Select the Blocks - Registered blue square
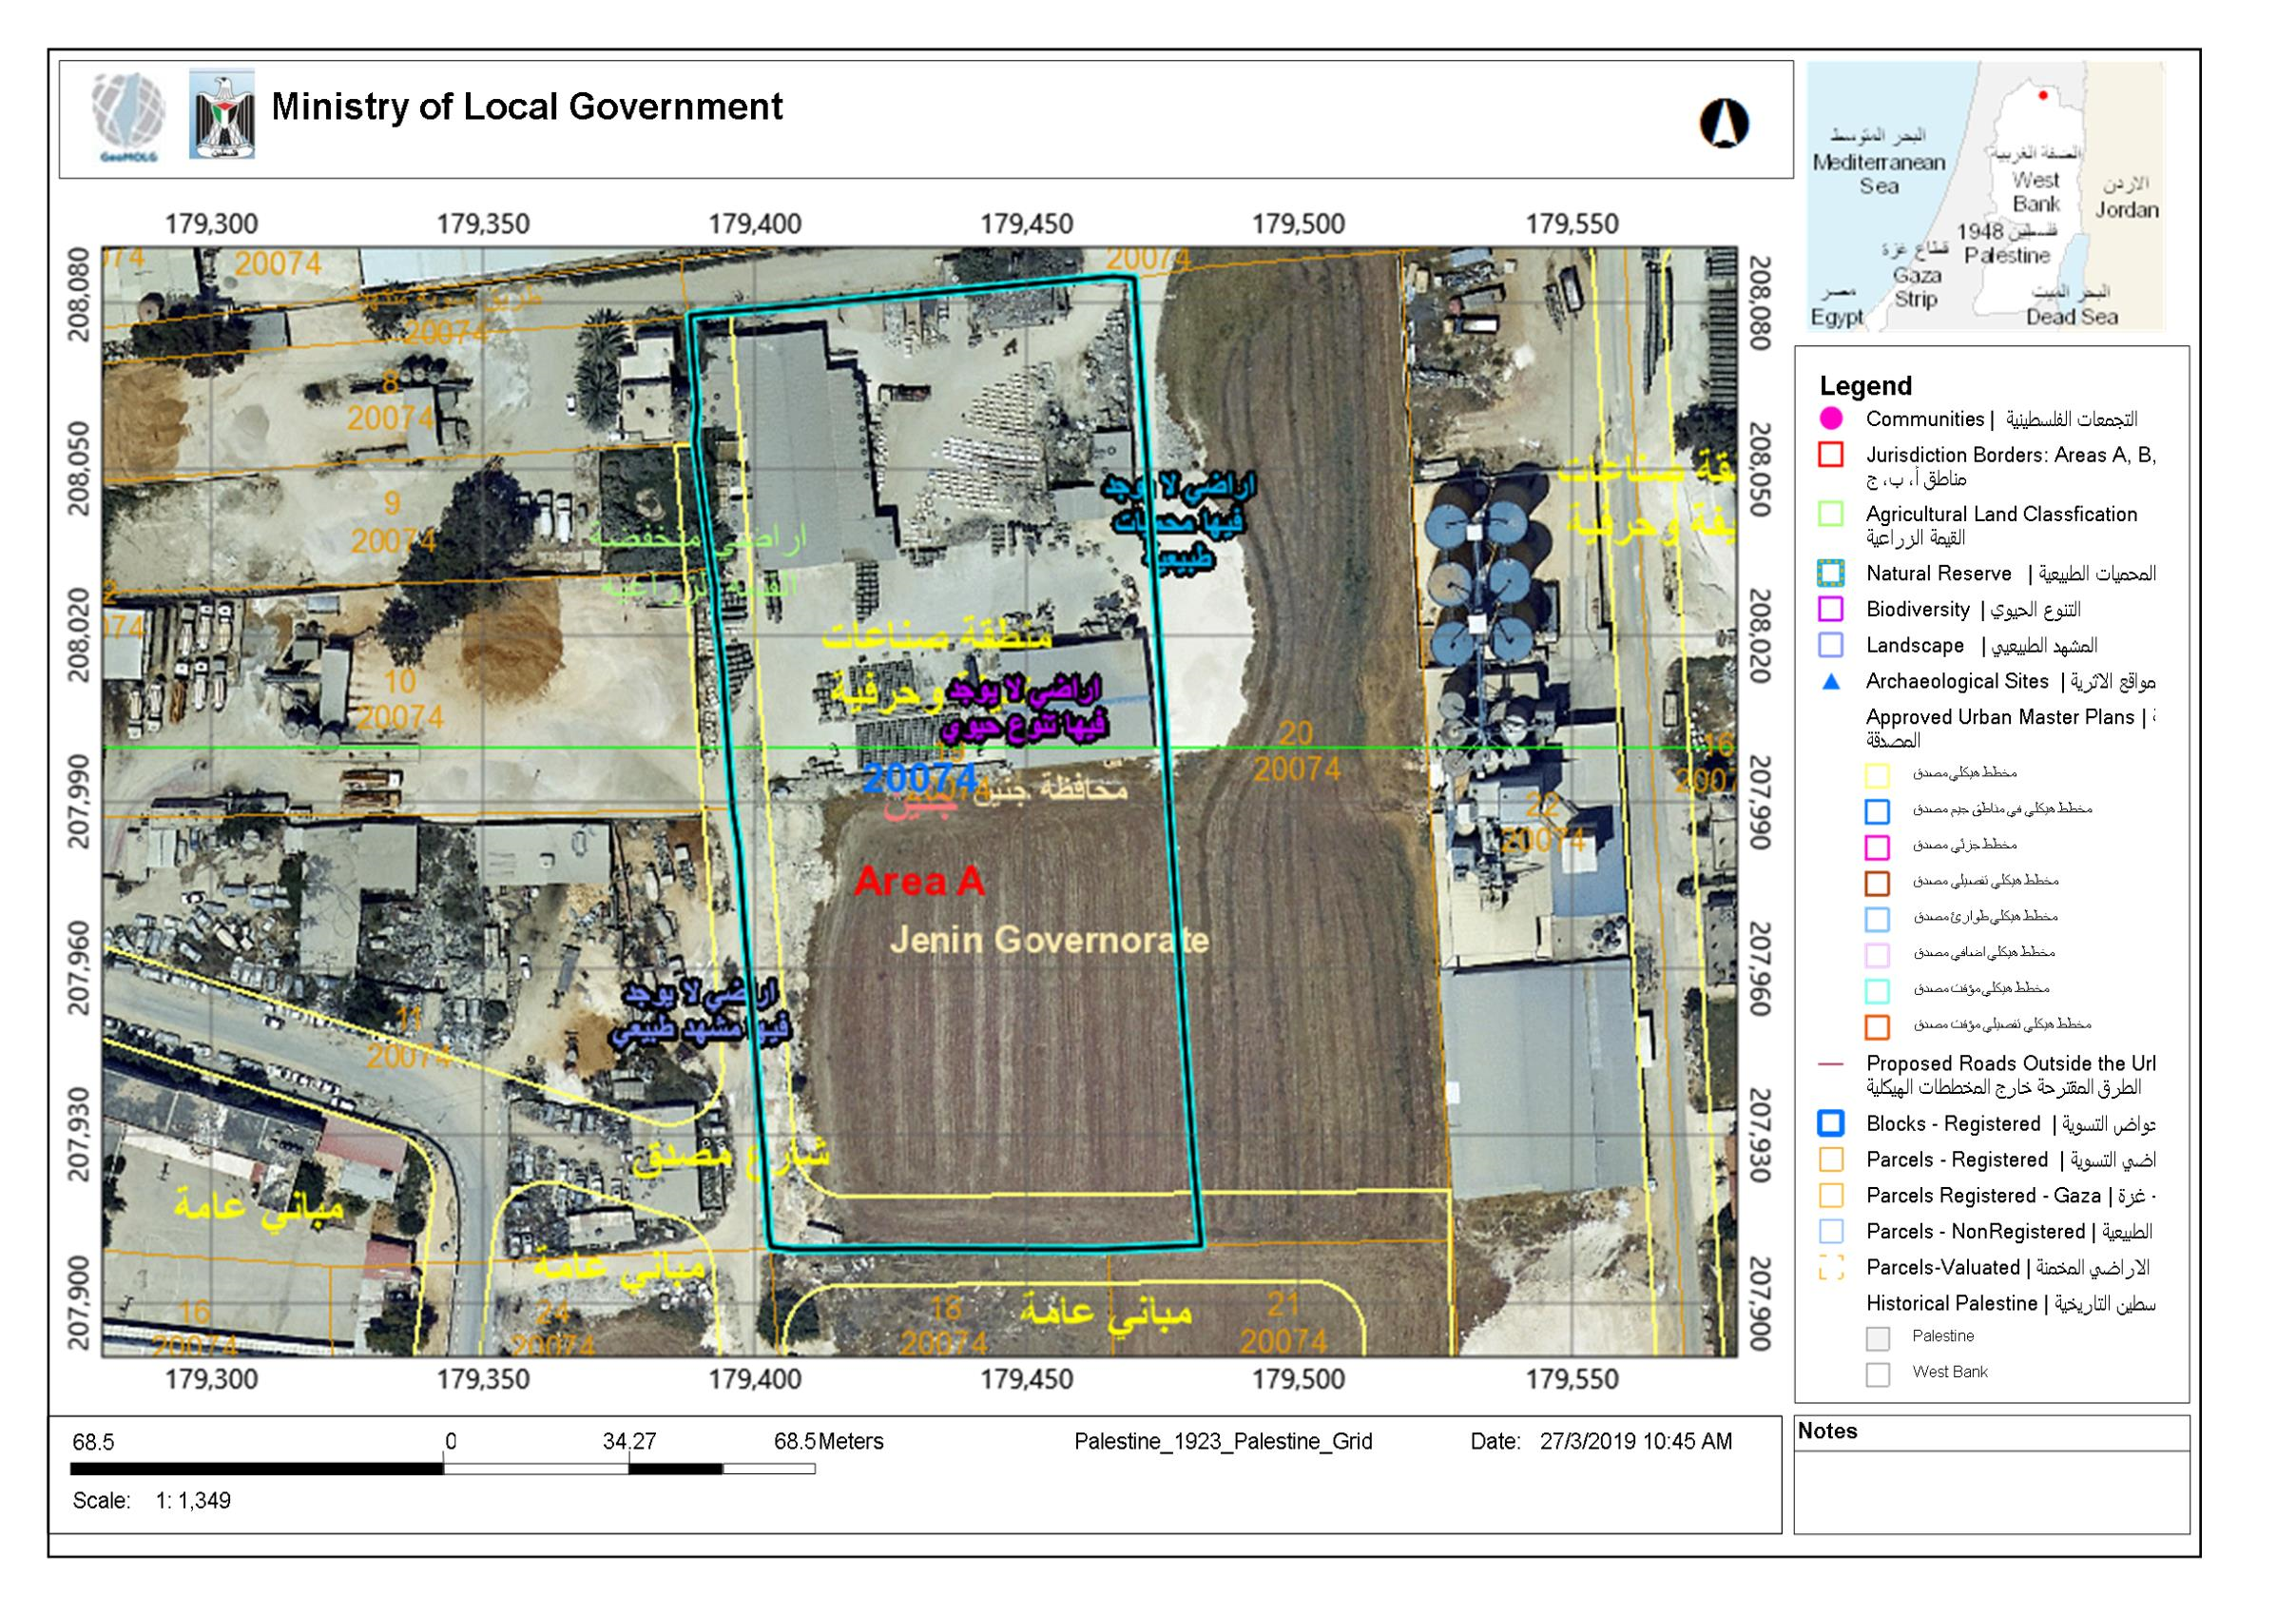The height and width of the screenshot is (1617, 2296). click(x=1831, y=1123)
